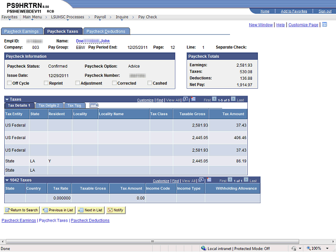This screenshot has width=336, height=252.
Task: Show next row arrow in 1042 Taxes grid
Action: [x=246, y=180]
